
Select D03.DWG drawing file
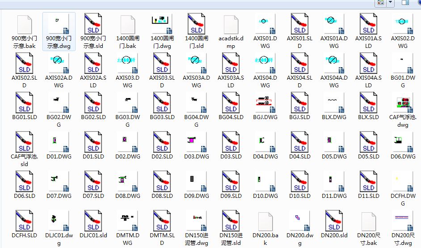(196, 142)
